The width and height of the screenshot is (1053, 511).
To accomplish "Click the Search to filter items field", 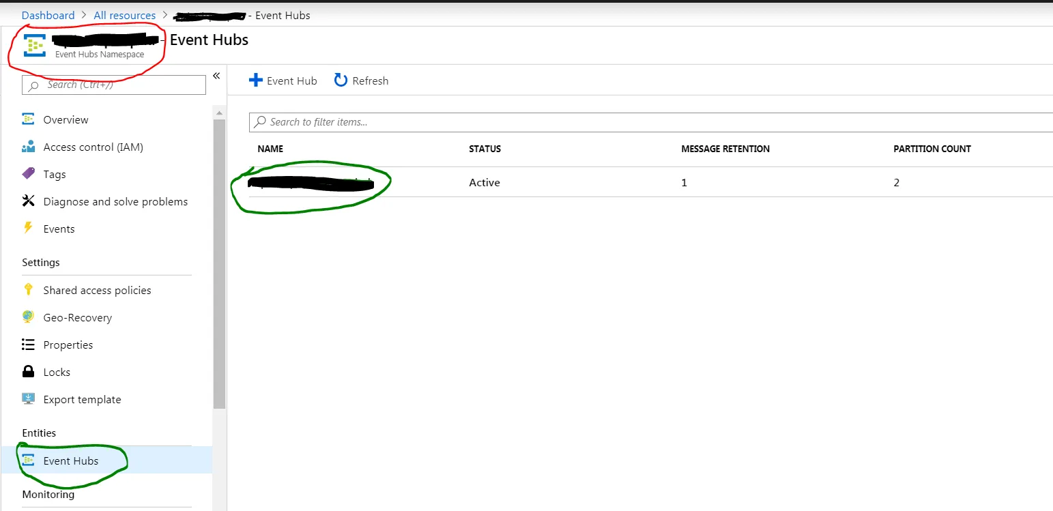I will click(x=651, y=122).
